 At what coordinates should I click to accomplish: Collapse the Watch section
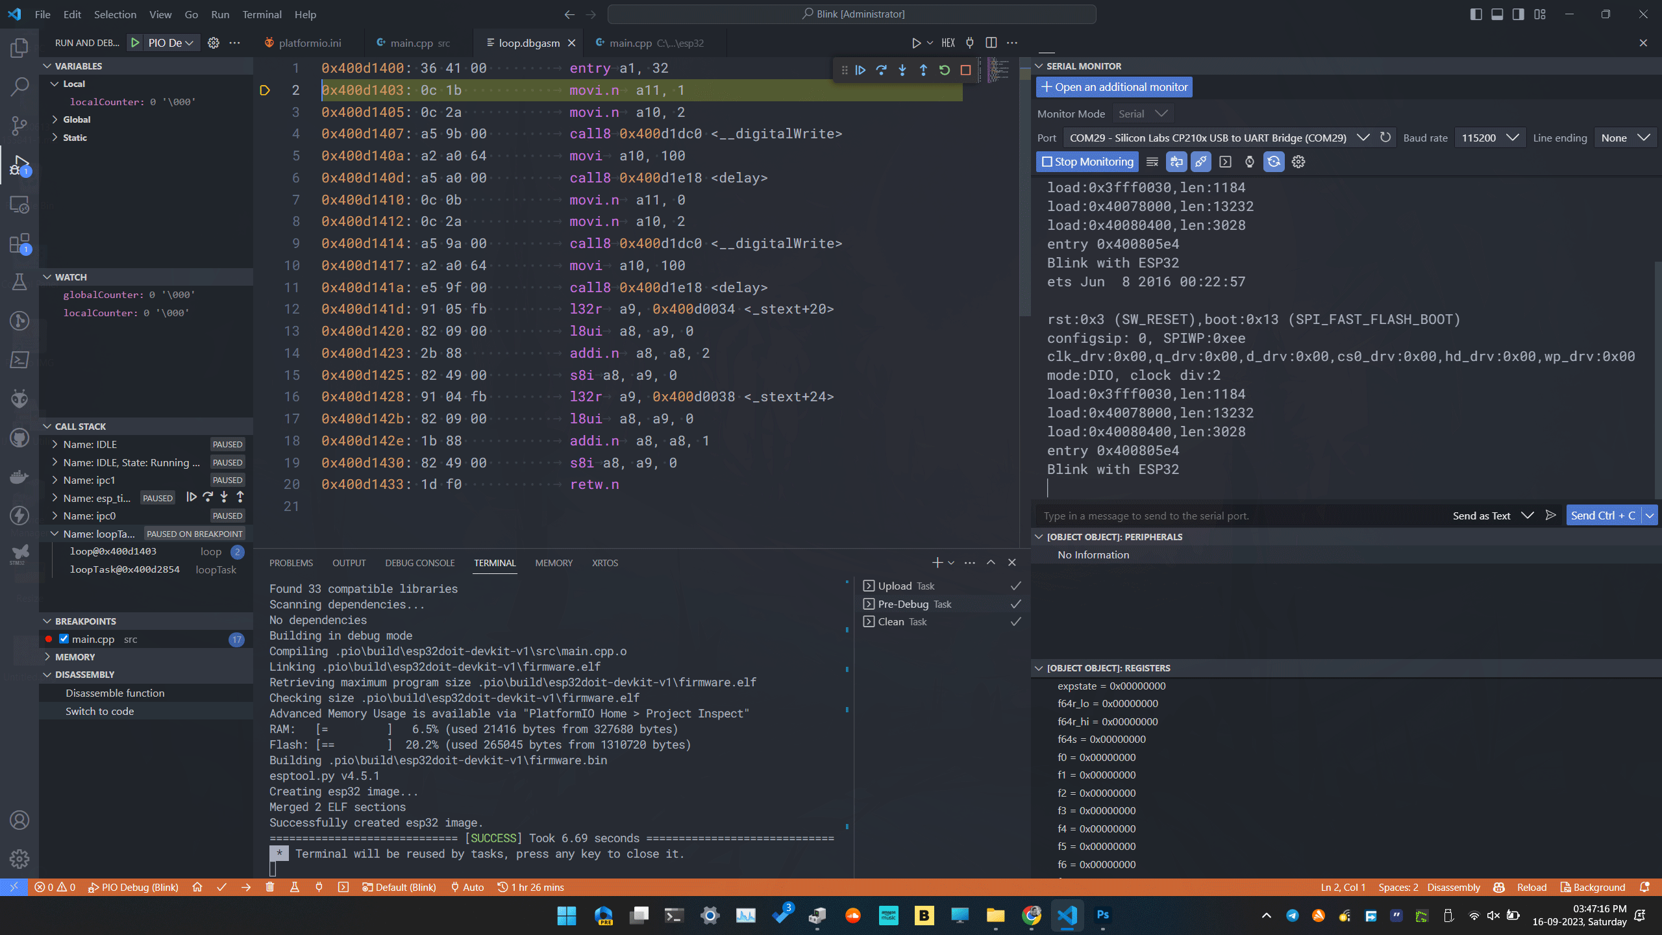point(146,277)
